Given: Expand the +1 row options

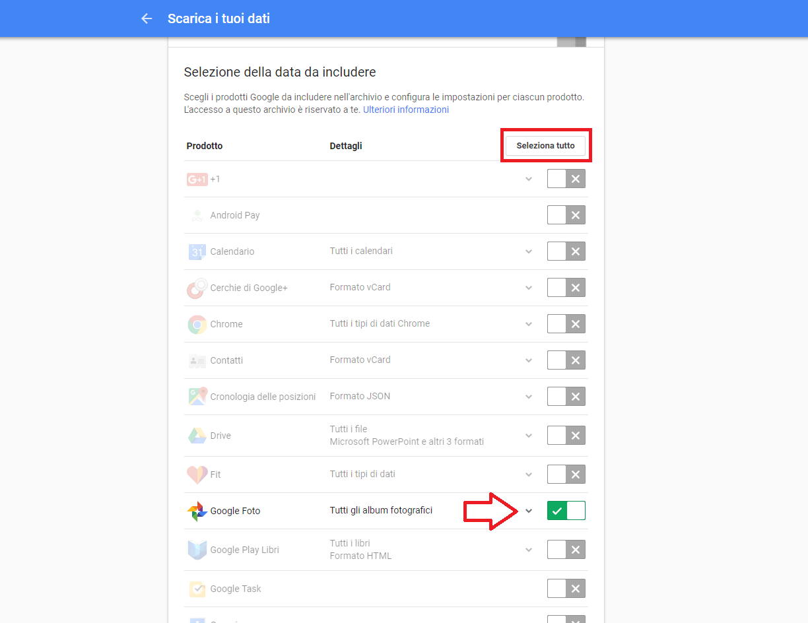Looking at the screenshot, I should pos(529,179).
